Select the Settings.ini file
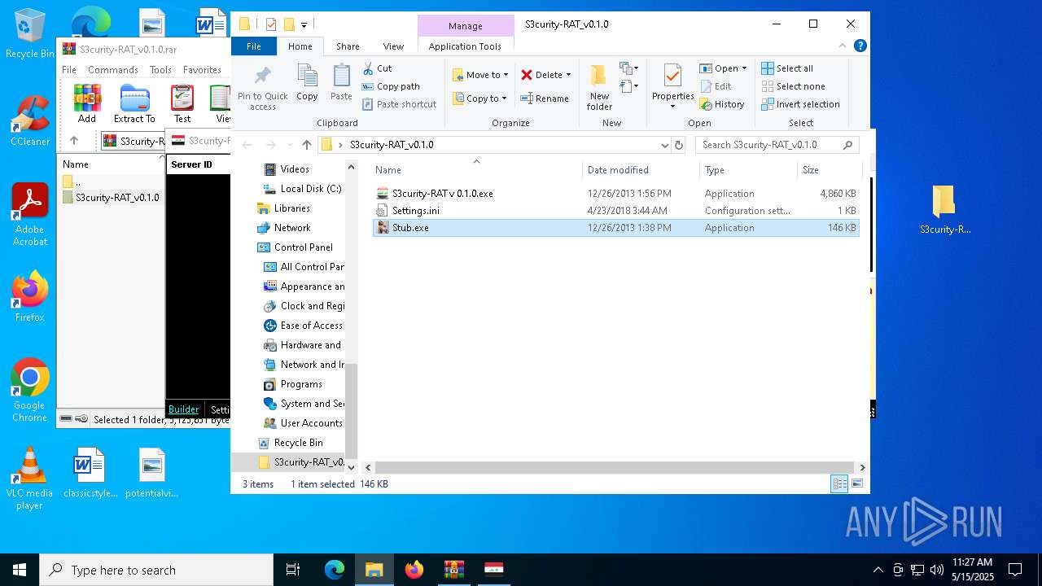 (x=615, y=211)
